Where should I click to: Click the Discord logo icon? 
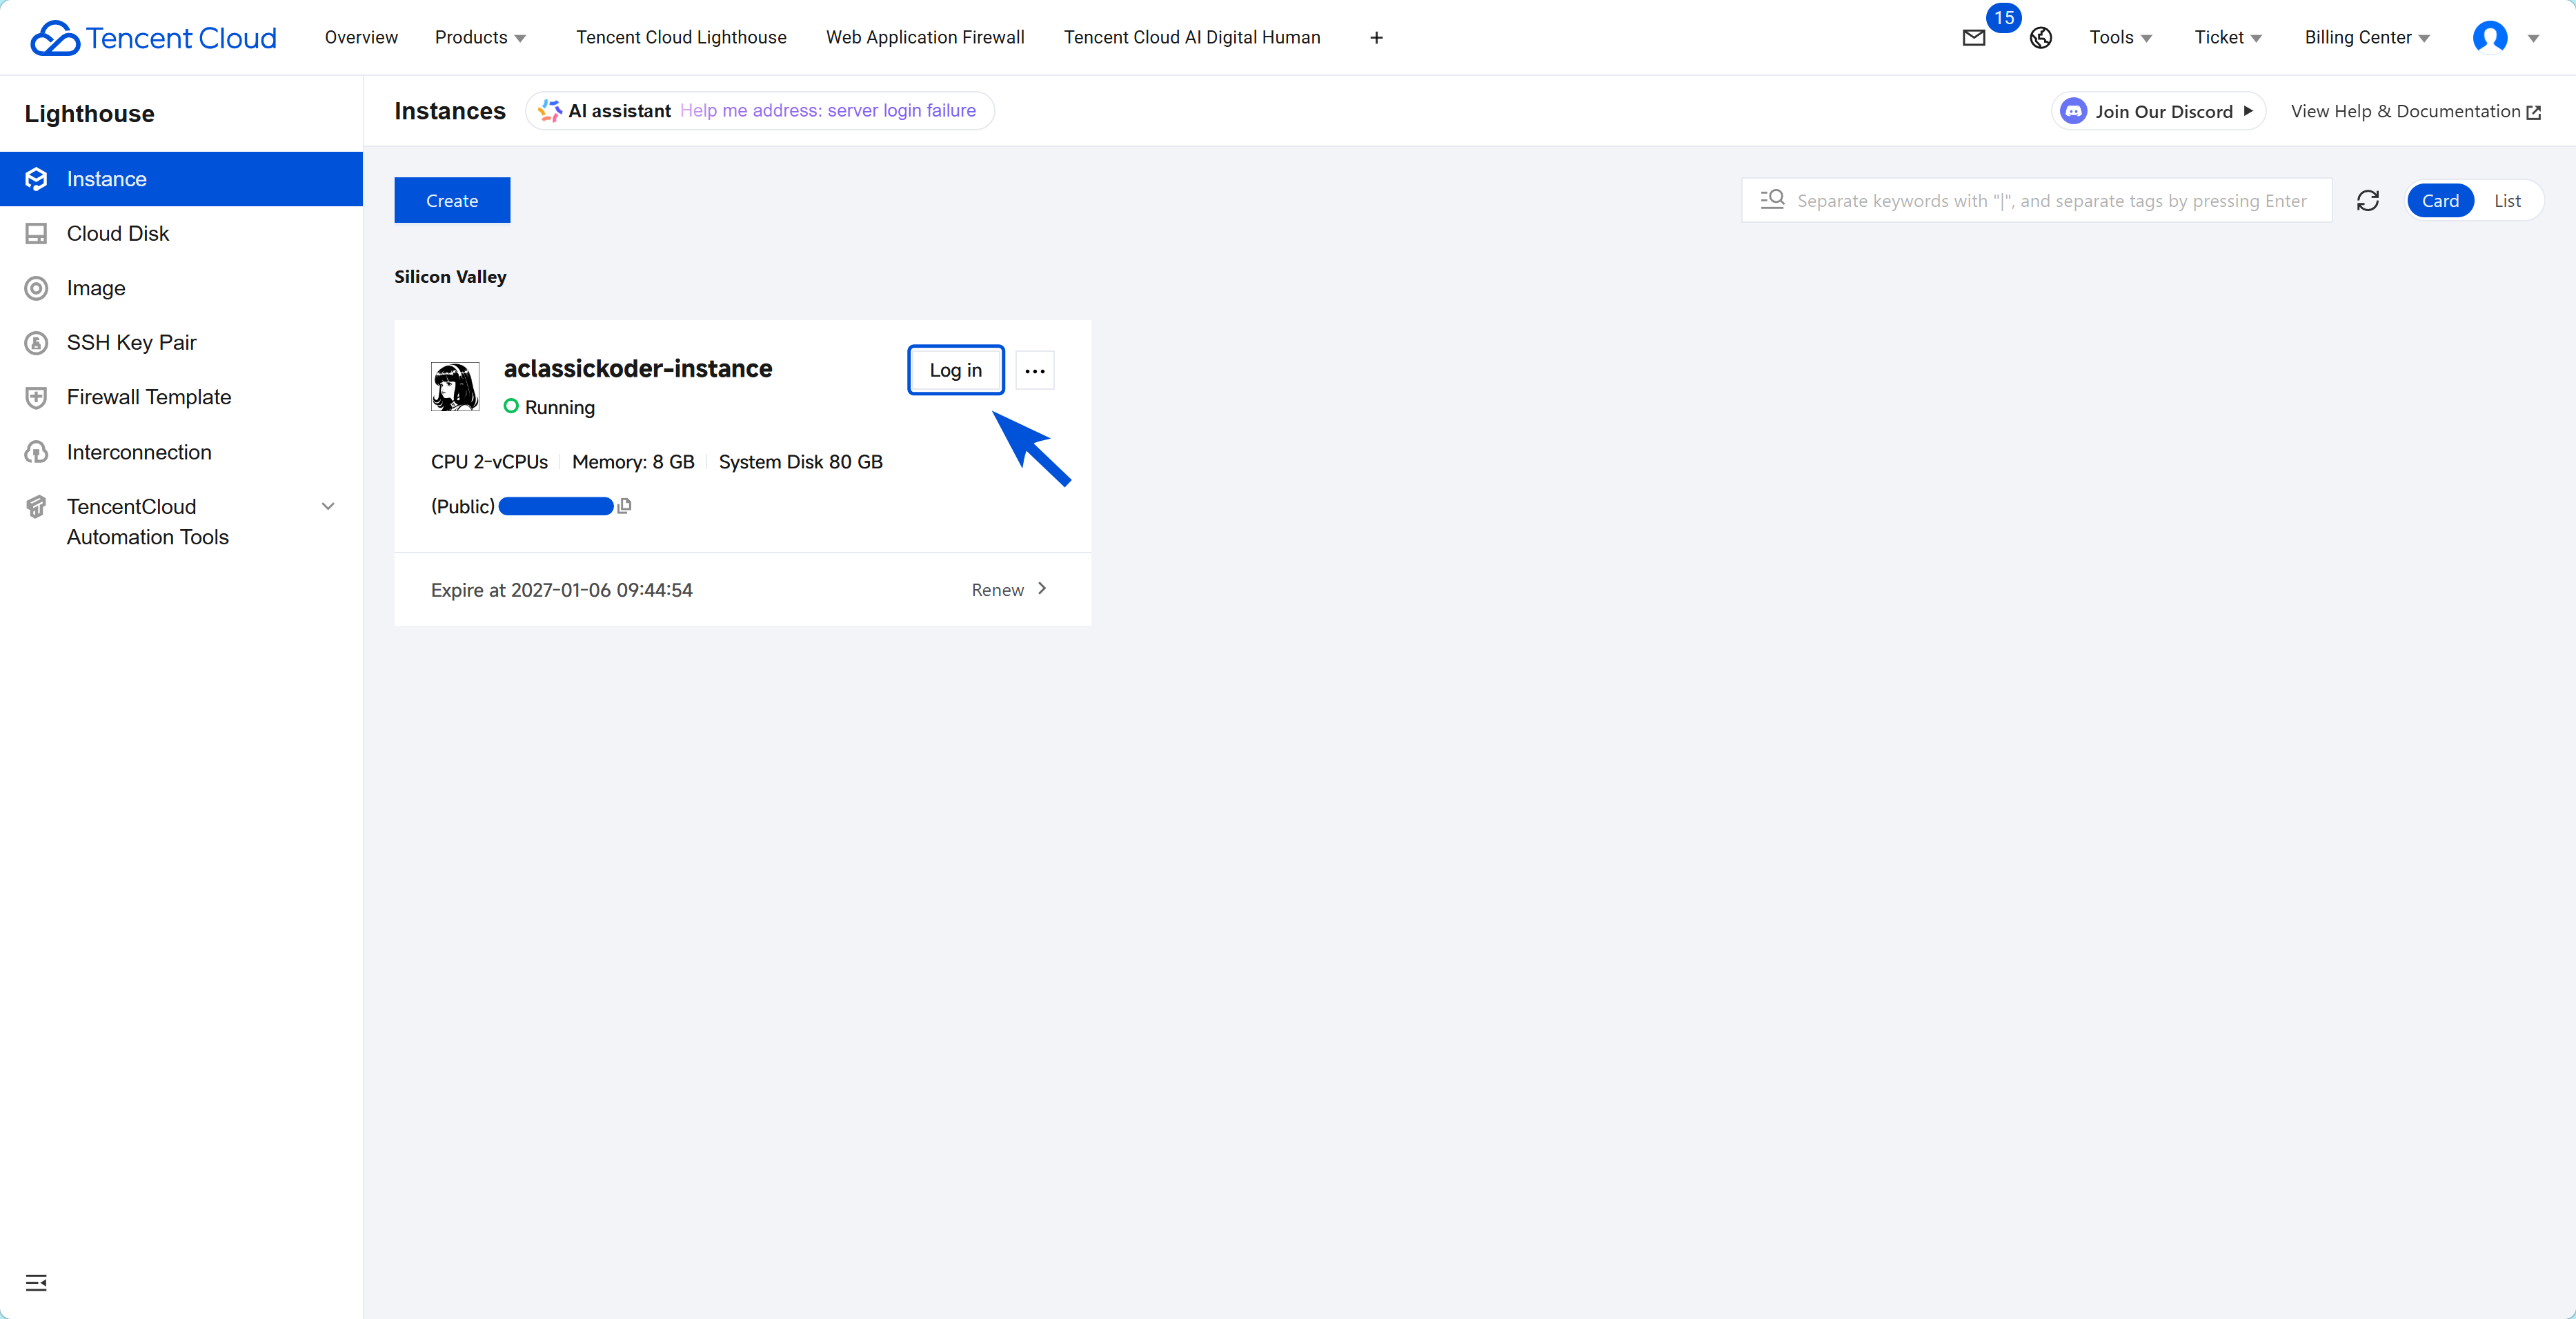2073,111
